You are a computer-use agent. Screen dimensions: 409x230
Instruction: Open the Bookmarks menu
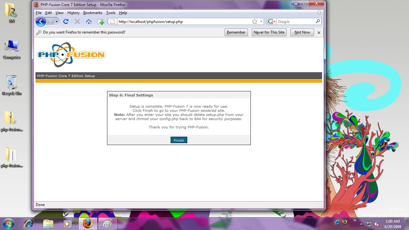[x=93, y=13]
